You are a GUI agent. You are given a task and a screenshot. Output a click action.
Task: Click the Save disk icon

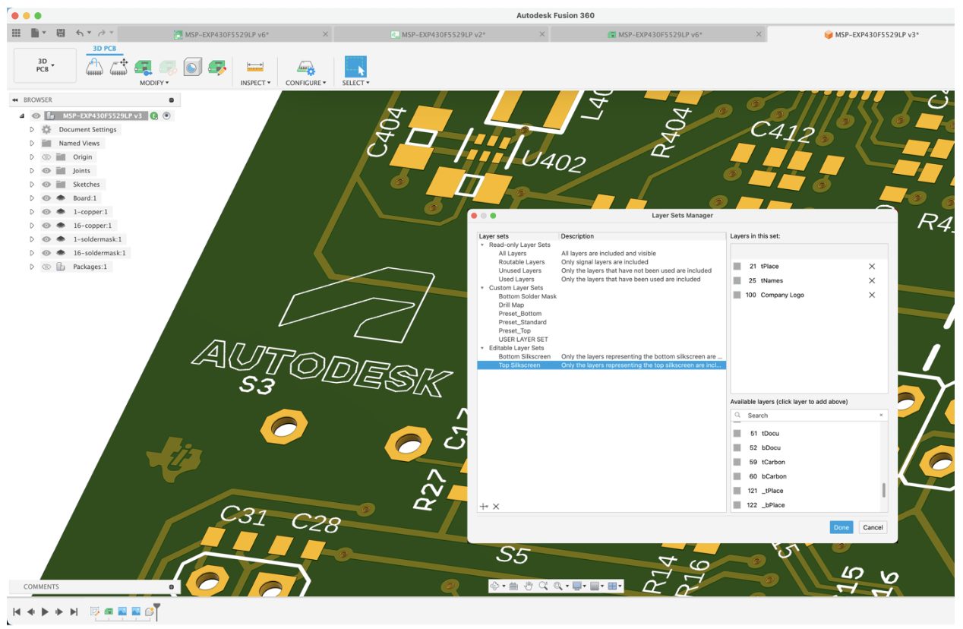[61, 33]
